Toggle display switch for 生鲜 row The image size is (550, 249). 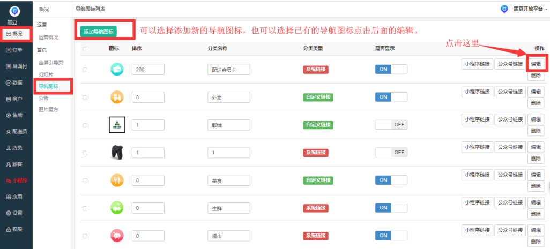tap(391, 208)
